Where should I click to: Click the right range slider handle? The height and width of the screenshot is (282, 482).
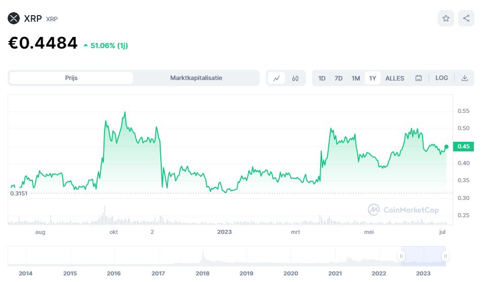coord(445,256)
